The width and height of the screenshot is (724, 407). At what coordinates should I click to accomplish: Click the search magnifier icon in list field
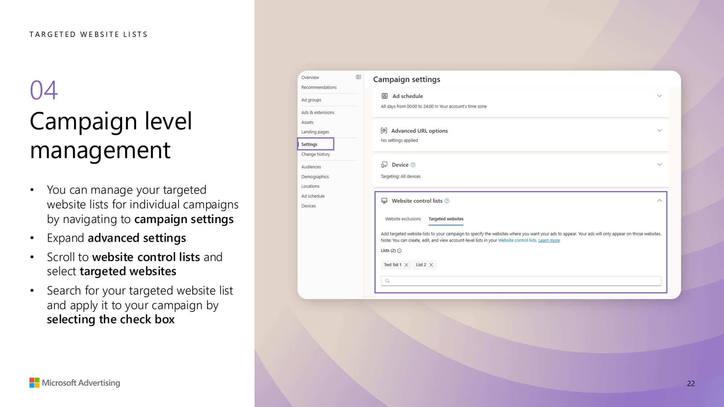[387, 281]
